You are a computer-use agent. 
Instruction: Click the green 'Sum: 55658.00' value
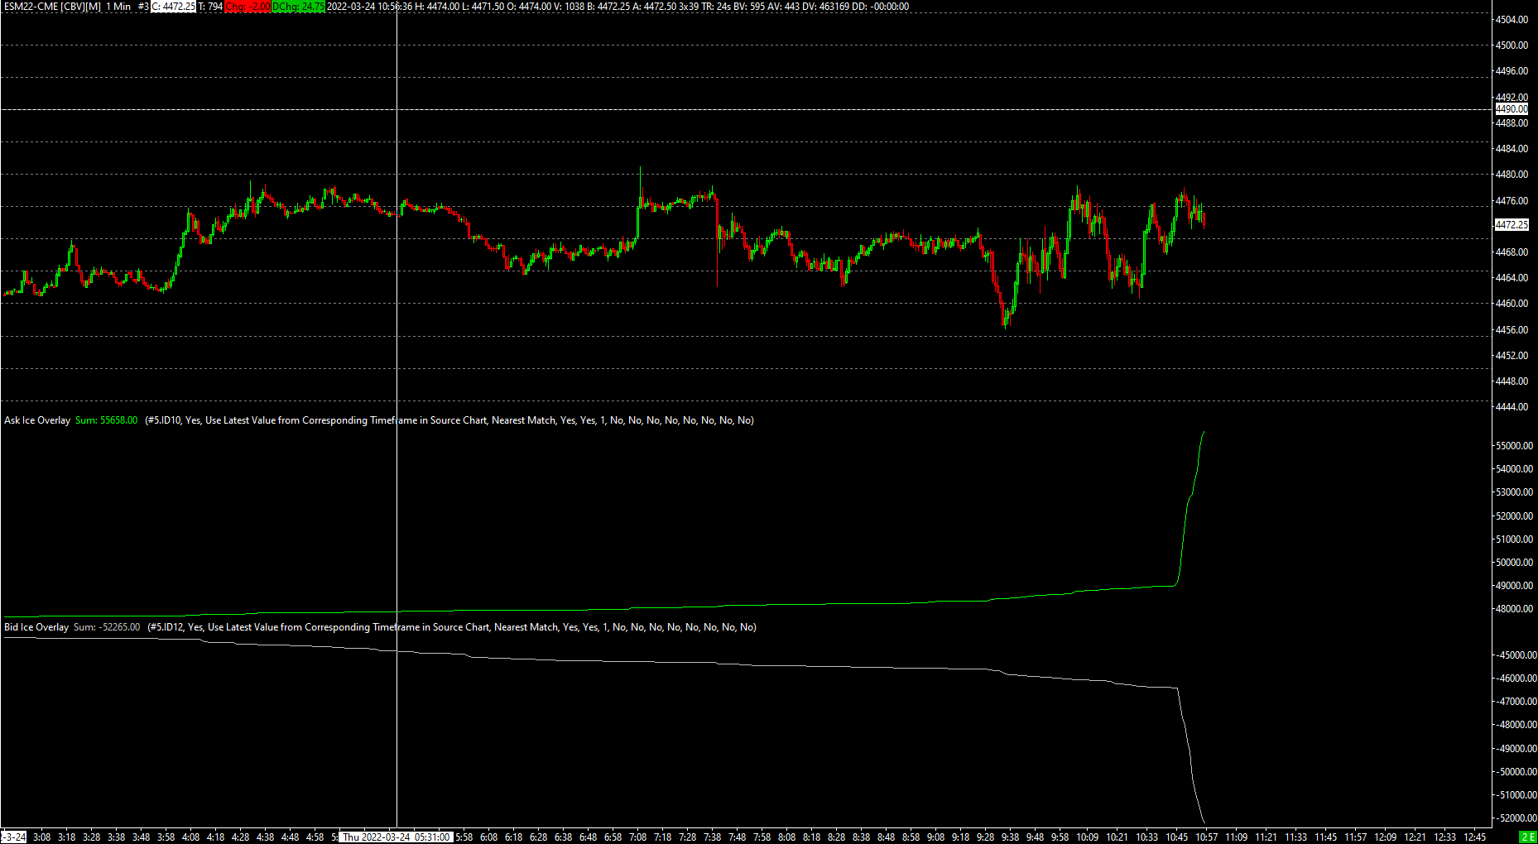click(x=106, y=420)
